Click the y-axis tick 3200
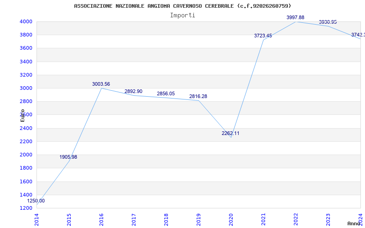Screen dimensions: 365x228 pyautogui.click(x=26, y=75)
